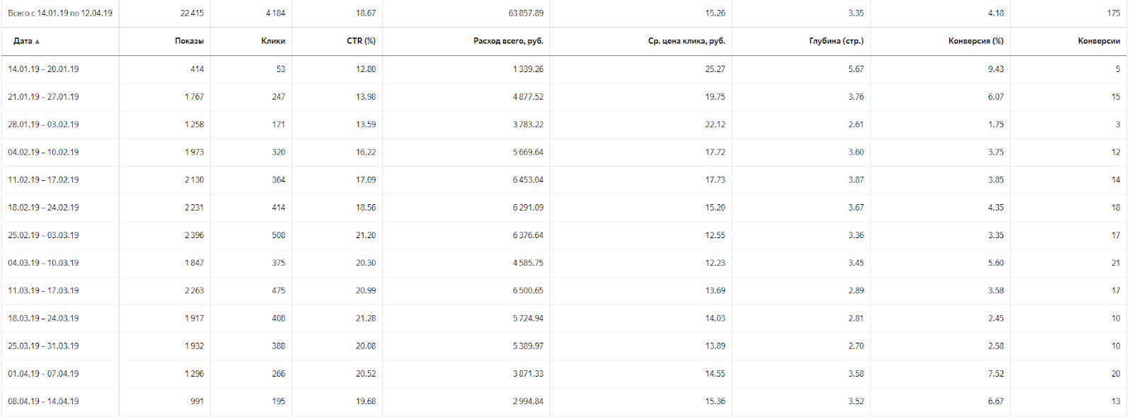Click the 04.02.19 – 10.02.19 date cell
Viewport: 1132px width, 419px height.
tap(43, 152)
